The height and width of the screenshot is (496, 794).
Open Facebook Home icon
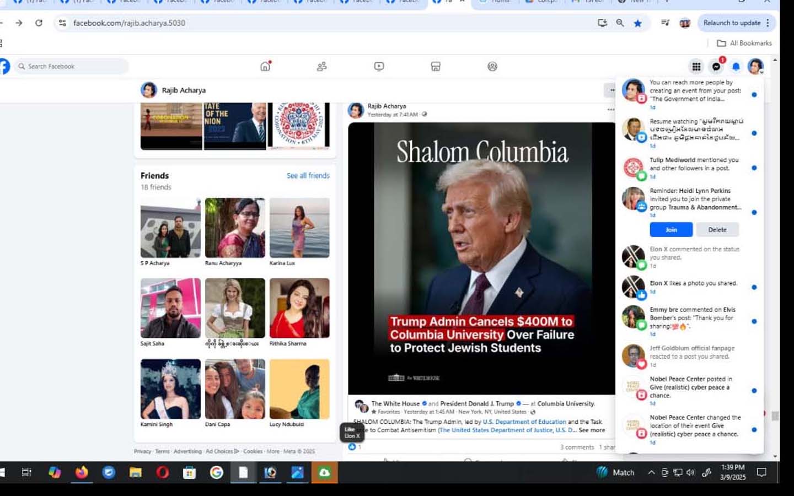click(x=266, y=66)
